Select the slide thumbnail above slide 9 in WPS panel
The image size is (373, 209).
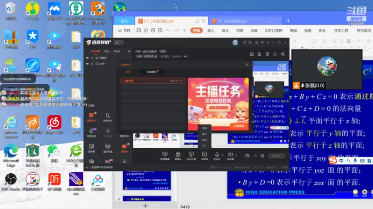click(x=147, y=180)
